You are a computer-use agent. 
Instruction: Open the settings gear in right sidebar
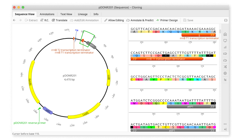pyautogui.click(x=225, y=73)
